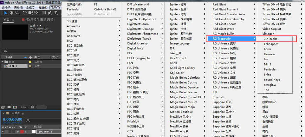This screenshot has width=305, height=137.
Task: Click the solo dot column icon in the timeline header
Action: point(10,127)
